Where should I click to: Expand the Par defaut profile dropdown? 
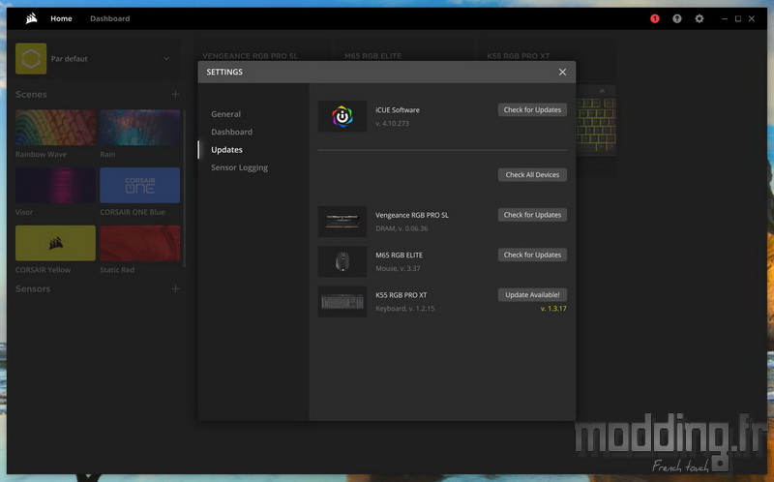166,58
